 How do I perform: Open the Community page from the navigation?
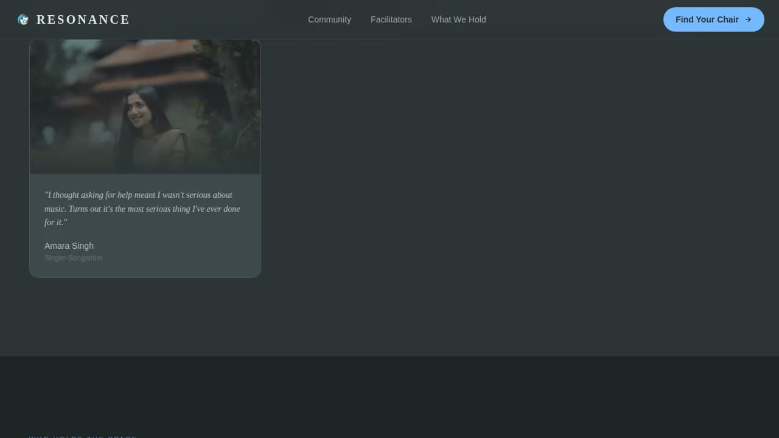tap(329, 19)
